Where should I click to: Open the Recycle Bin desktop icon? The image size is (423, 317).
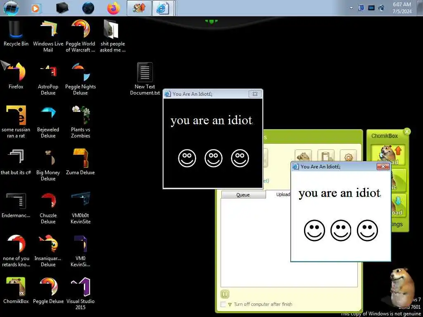(x=16, y=33)
